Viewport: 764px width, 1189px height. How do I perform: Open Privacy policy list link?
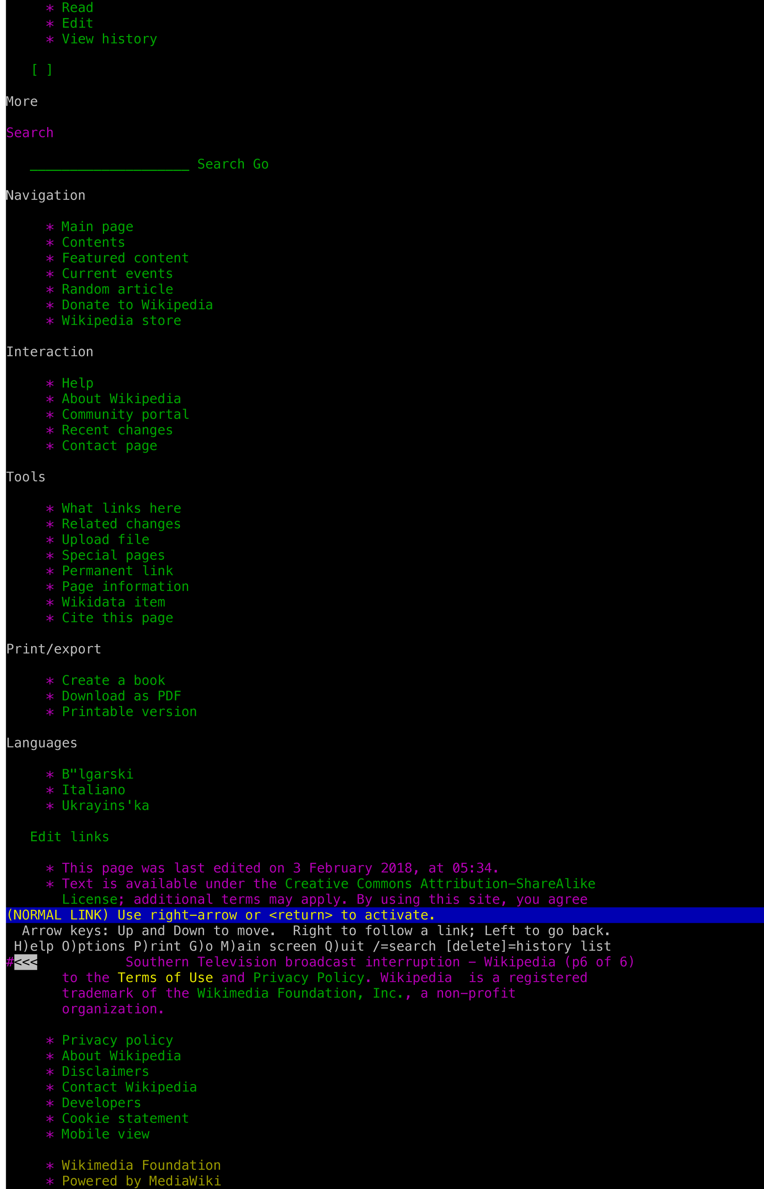[117, 1040]
